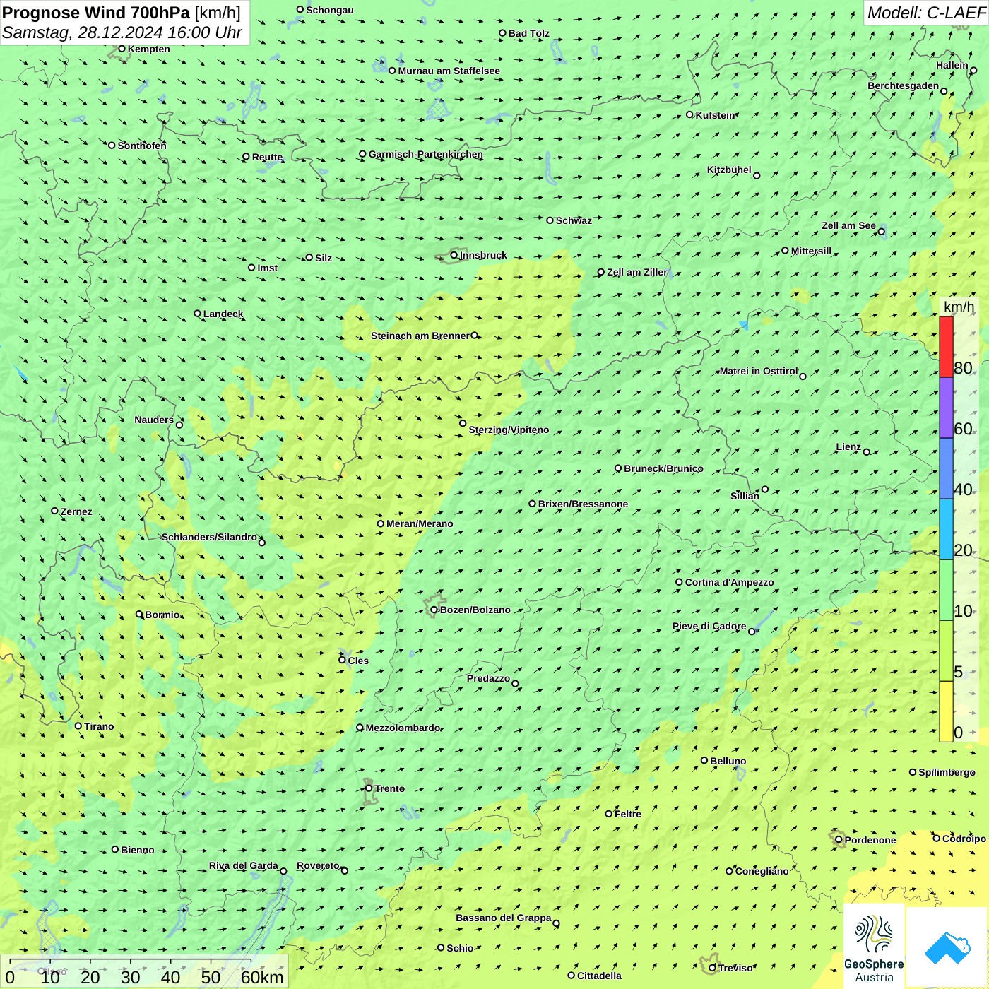Click the Zell am See location dot

tap(881, 232)
